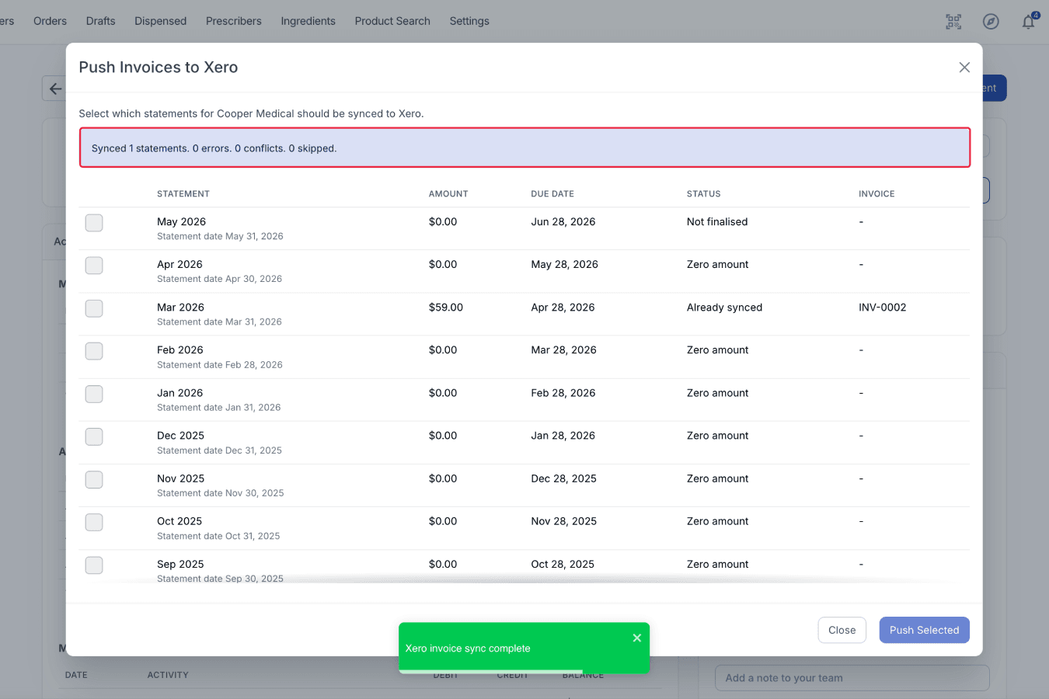Navigate to Ingredients
The height and width of the screenshot is (699, 1049).
click(x=308, y=21)
